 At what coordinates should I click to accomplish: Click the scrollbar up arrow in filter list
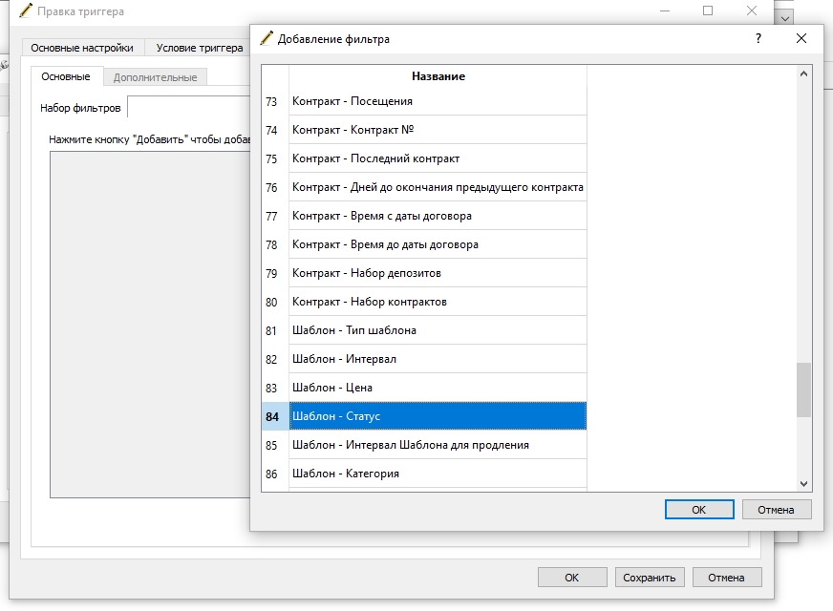[x=803, y=74]
